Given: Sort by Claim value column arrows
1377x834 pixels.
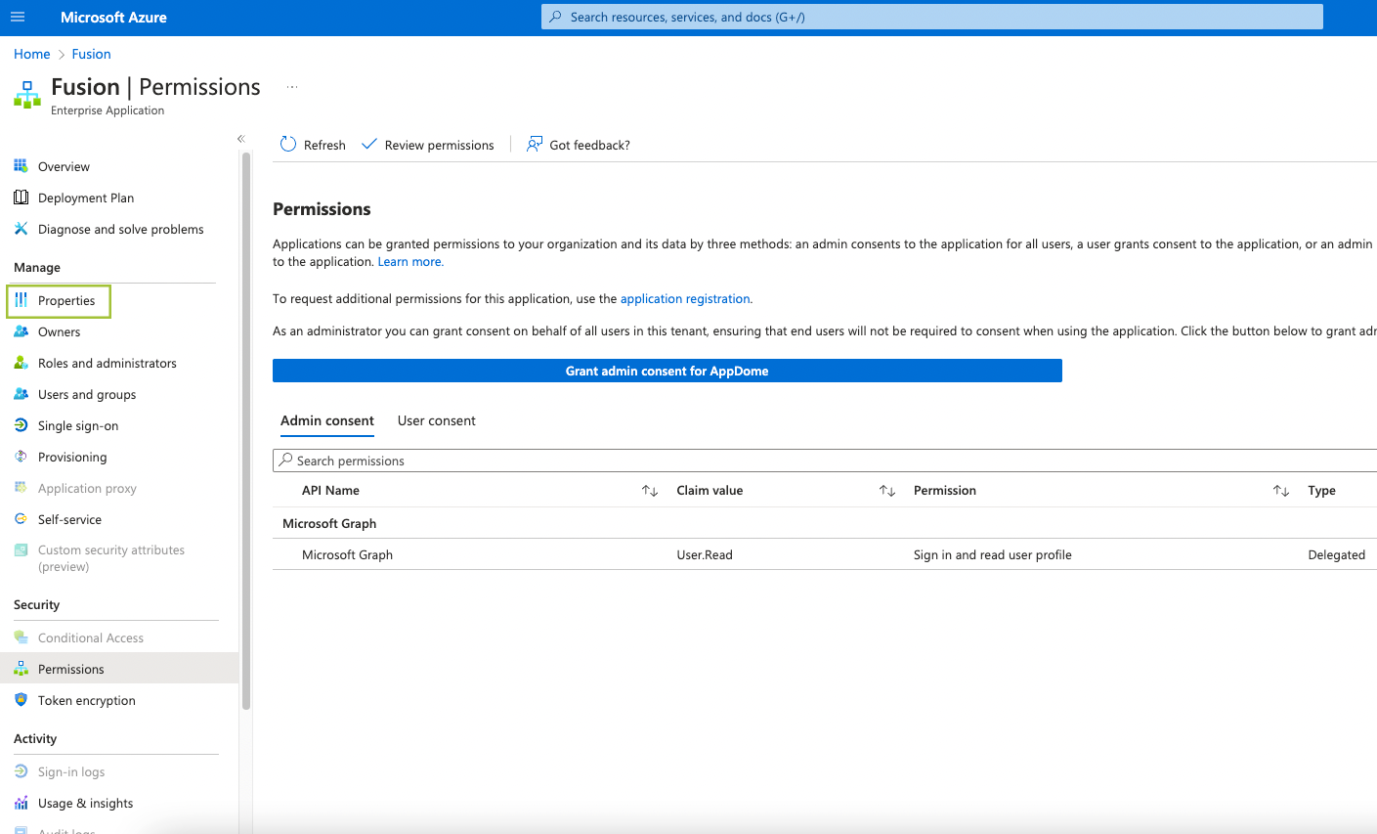Looking at the screenshot, I should point(887,491).
